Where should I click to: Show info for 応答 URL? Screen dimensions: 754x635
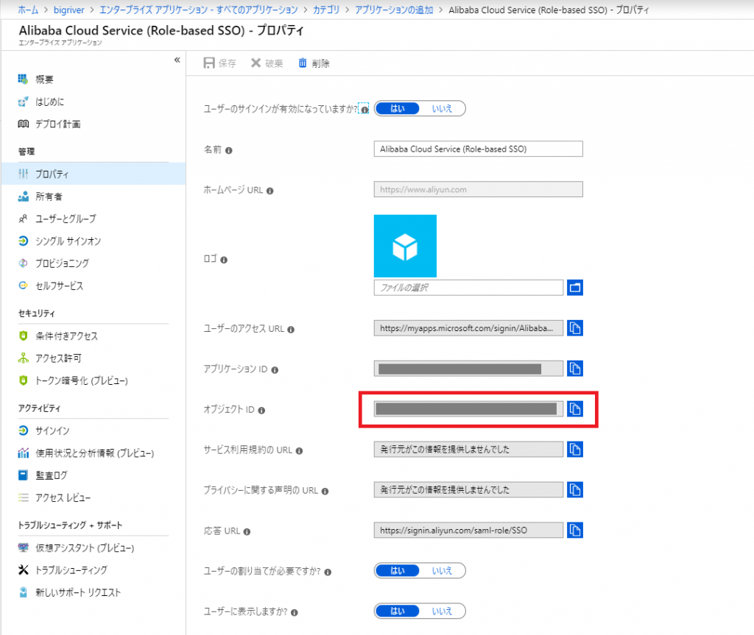pyautogui.click(x=247, y=532)
